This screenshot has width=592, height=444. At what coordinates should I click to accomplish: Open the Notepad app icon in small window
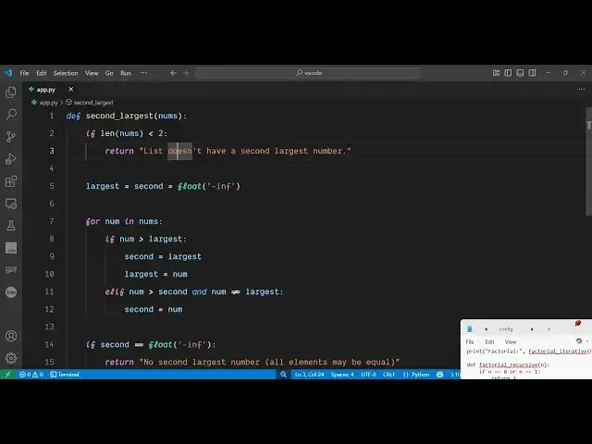pos(470,329)
